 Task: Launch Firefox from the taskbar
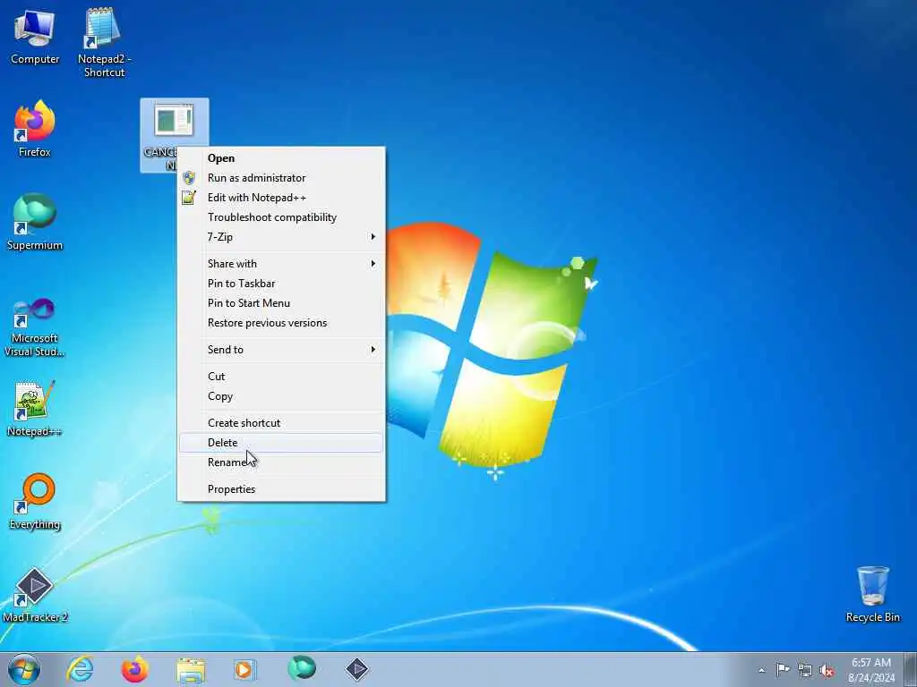tap(134, 669)
